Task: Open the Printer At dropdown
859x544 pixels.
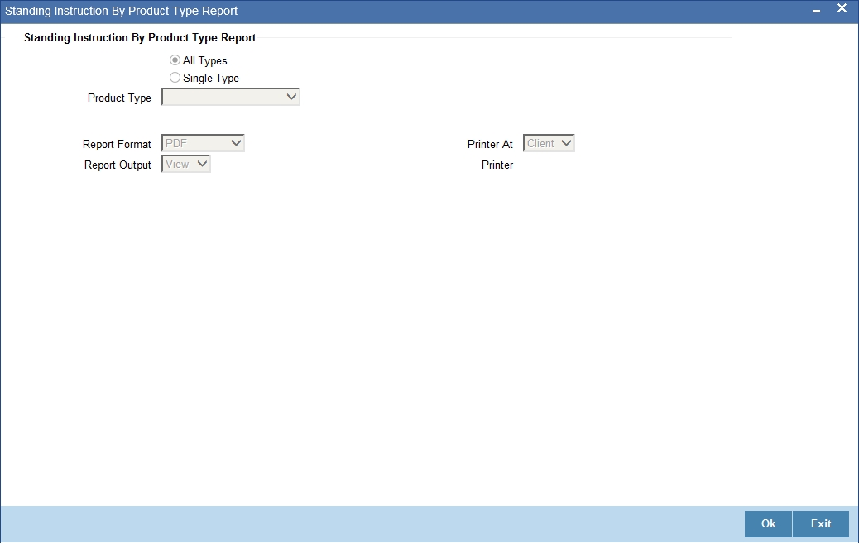Action: (x=549, y=143)
